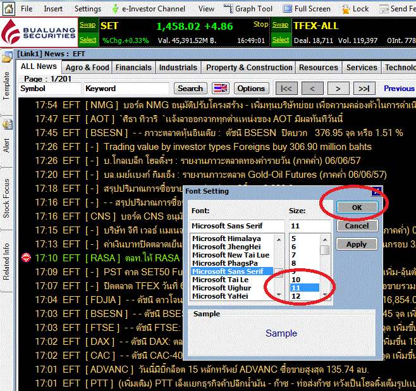Switch to the Resources tab
This screenshot has width=416, height=391.
(x=319, y=68)
